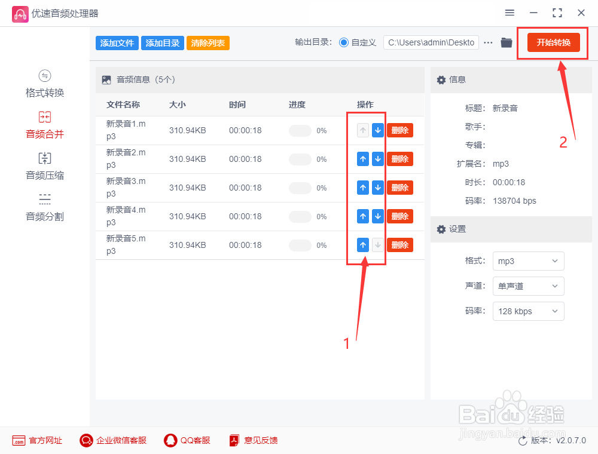Click the 设置 gear icon
This screenshot has width=598, height=454.
click(x=441, y=229)
